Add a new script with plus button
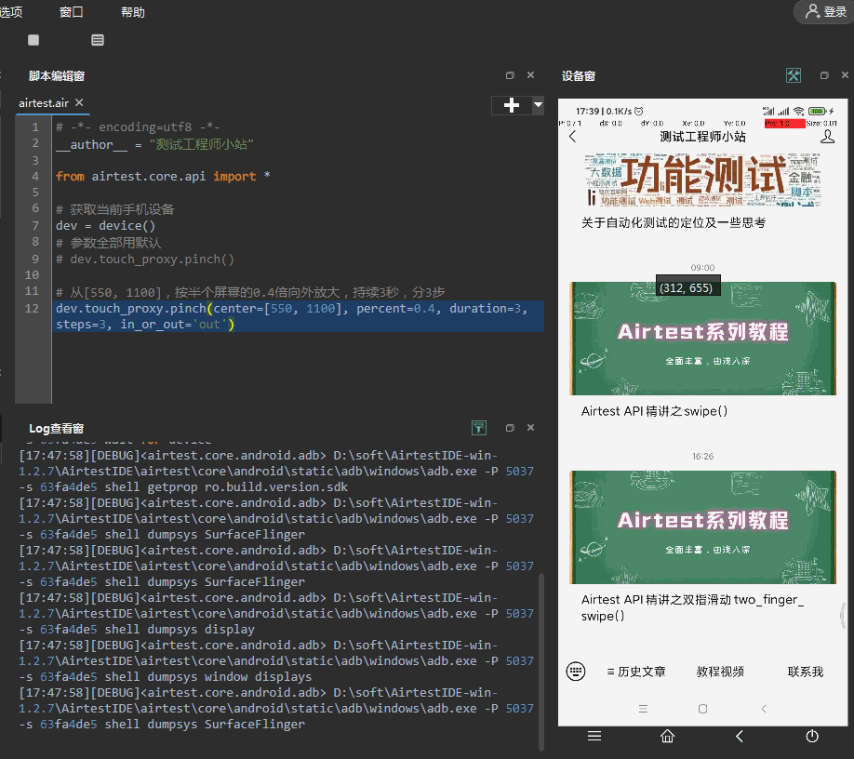This screenshot has width=854, height=759. coord(512,105)
